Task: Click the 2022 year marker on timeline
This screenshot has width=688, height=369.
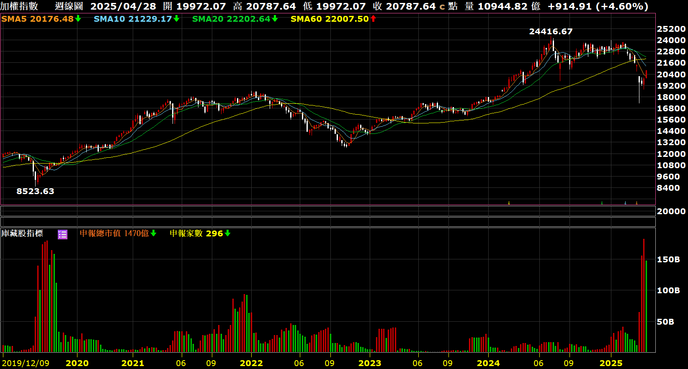Action: (x=251, y=363)
